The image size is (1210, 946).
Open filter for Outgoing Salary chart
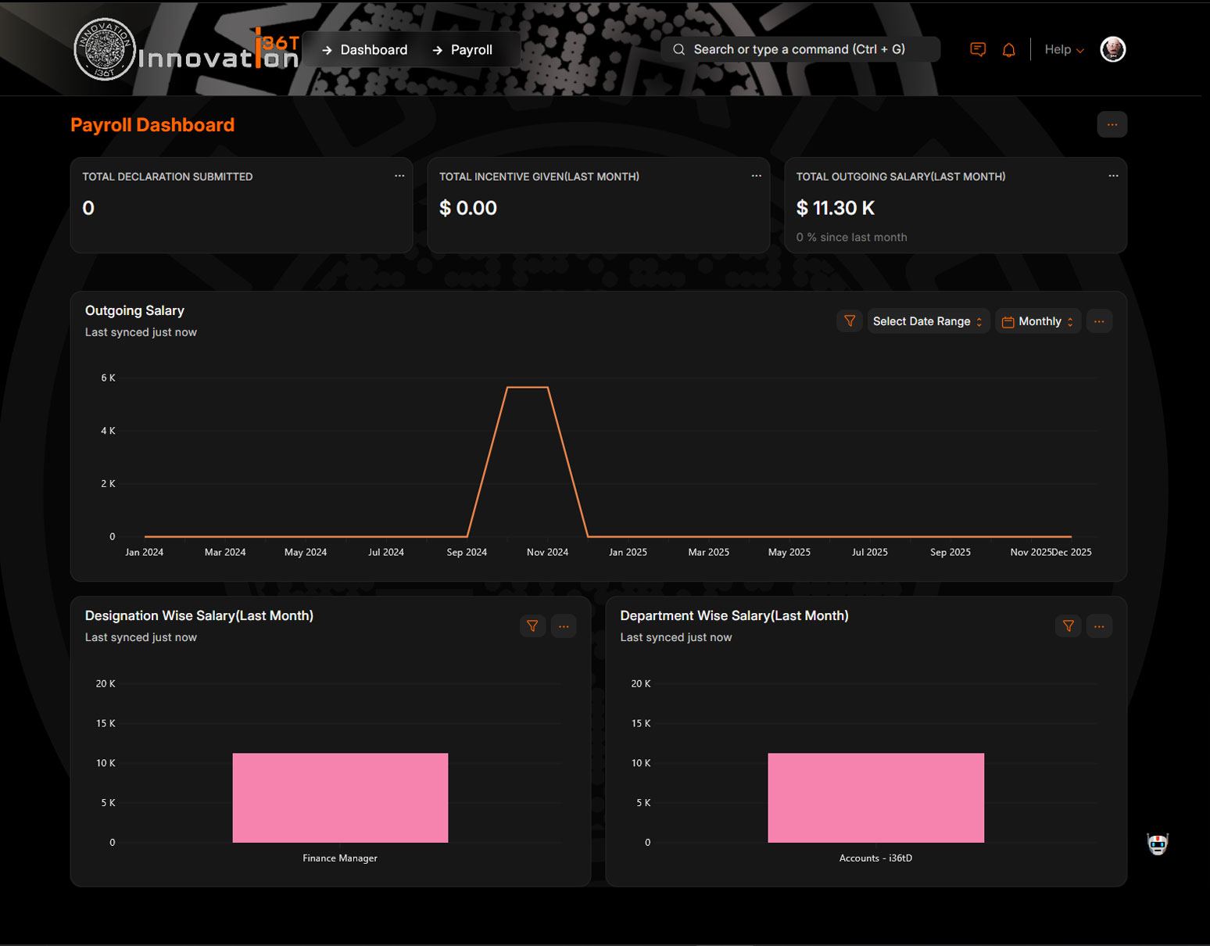click(x=849, y=321)
